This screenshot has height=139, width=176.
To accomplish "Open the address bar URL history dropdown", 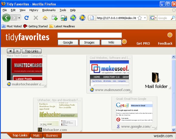I will (145, 18).
